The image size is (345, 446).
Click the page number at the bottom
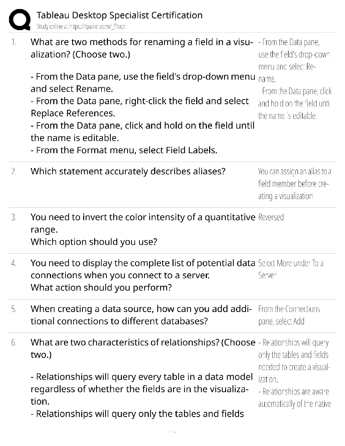pos(172,431)
